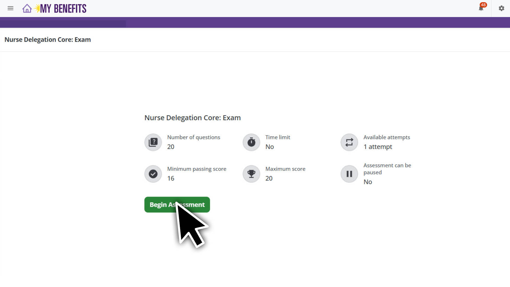The width and height of the screenshot is (510, 287).
Task: Click the time limit stopwatch icon
Action: [x=251, y=142]
